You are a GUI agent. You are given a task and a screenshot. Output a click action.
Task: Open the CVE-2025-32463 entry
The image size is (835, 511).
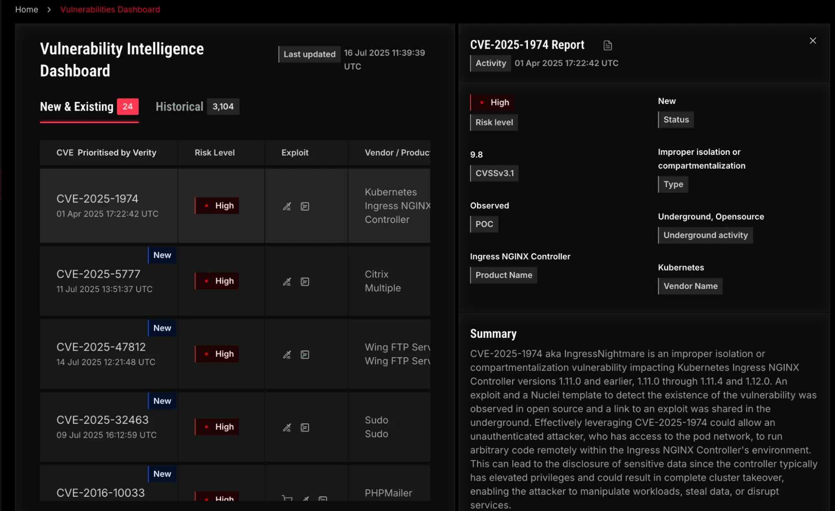[102, 420]
